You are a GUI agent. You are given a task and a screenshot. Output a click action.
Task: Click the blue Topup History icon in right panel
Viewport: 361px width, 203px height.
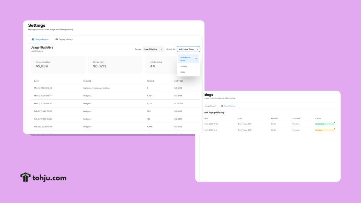(222, 106)
